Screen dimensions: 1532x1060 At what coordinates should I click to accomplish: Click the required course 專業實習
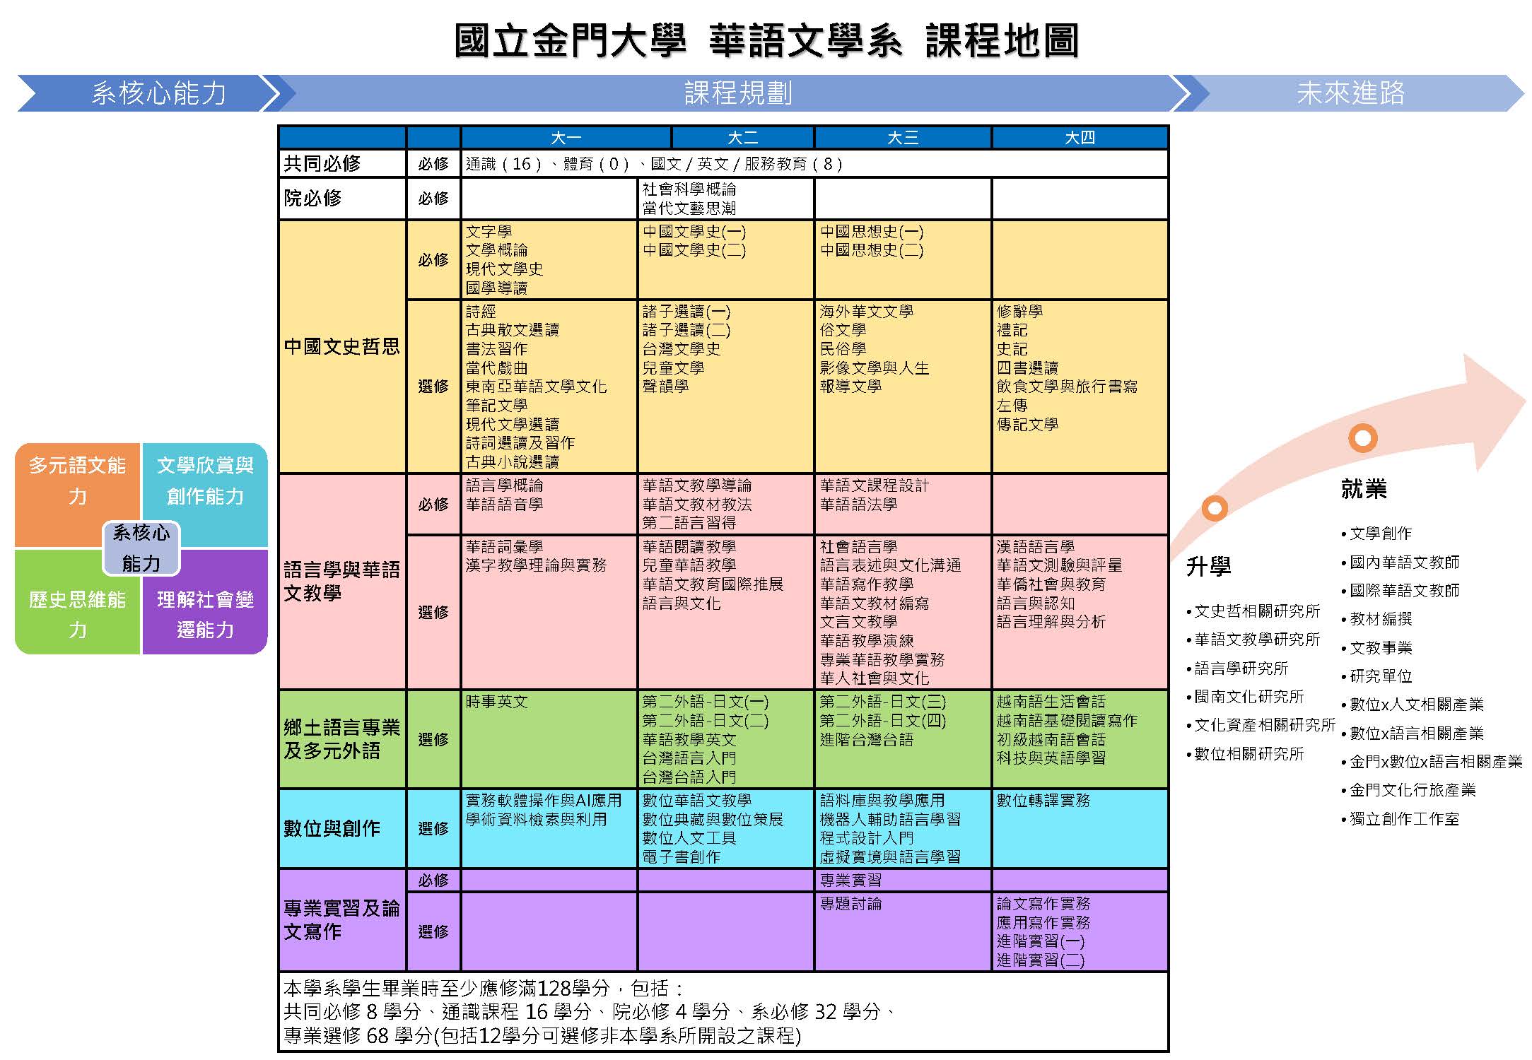[850, 881]
